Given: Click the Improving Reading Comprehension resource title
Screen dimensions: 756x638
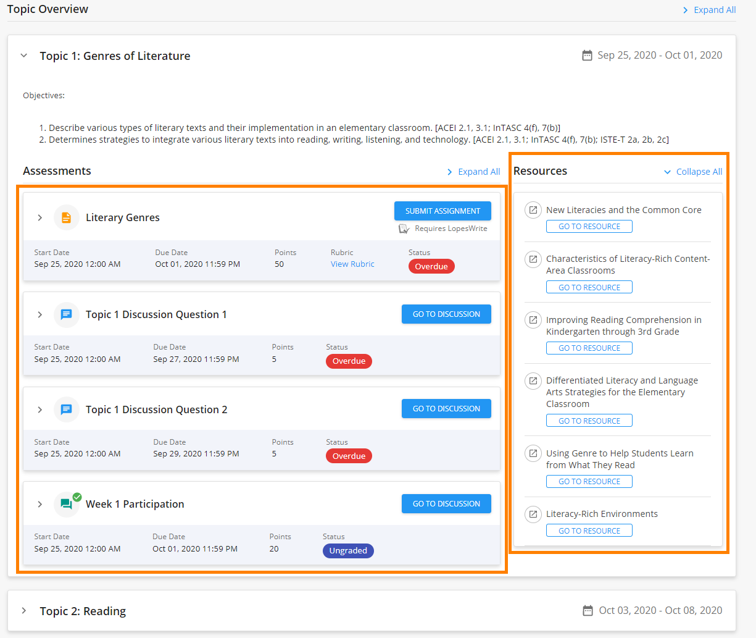Looking at the screenshot, I should [x=624, y=325].
